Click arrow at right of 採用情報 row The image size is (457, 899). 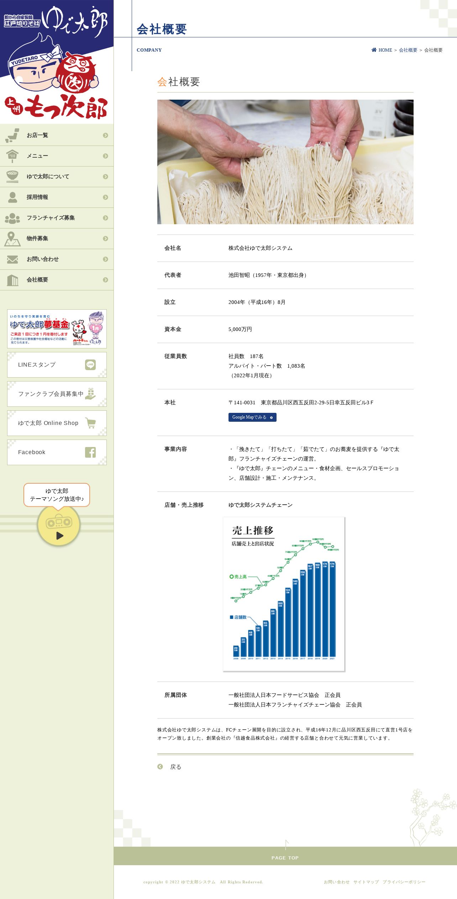click(105, 197)
